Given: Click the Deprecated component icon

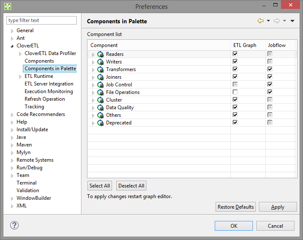Looking at the screenshot, I should pyautogui.click(x=101, y=123).
